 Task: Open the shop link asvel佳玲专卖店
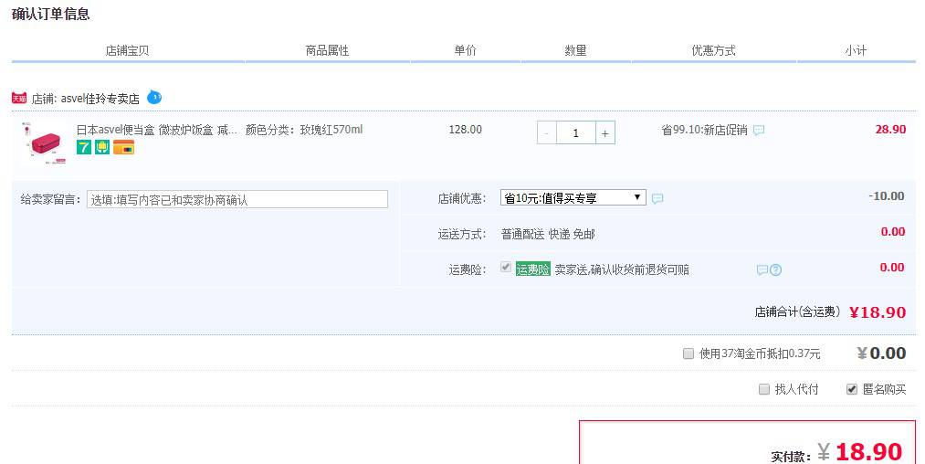(100, 99)
